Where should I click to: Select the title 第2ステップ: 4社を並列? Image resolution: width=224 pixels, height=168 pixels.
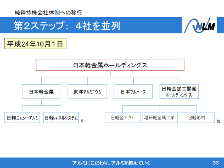[67, 26]
